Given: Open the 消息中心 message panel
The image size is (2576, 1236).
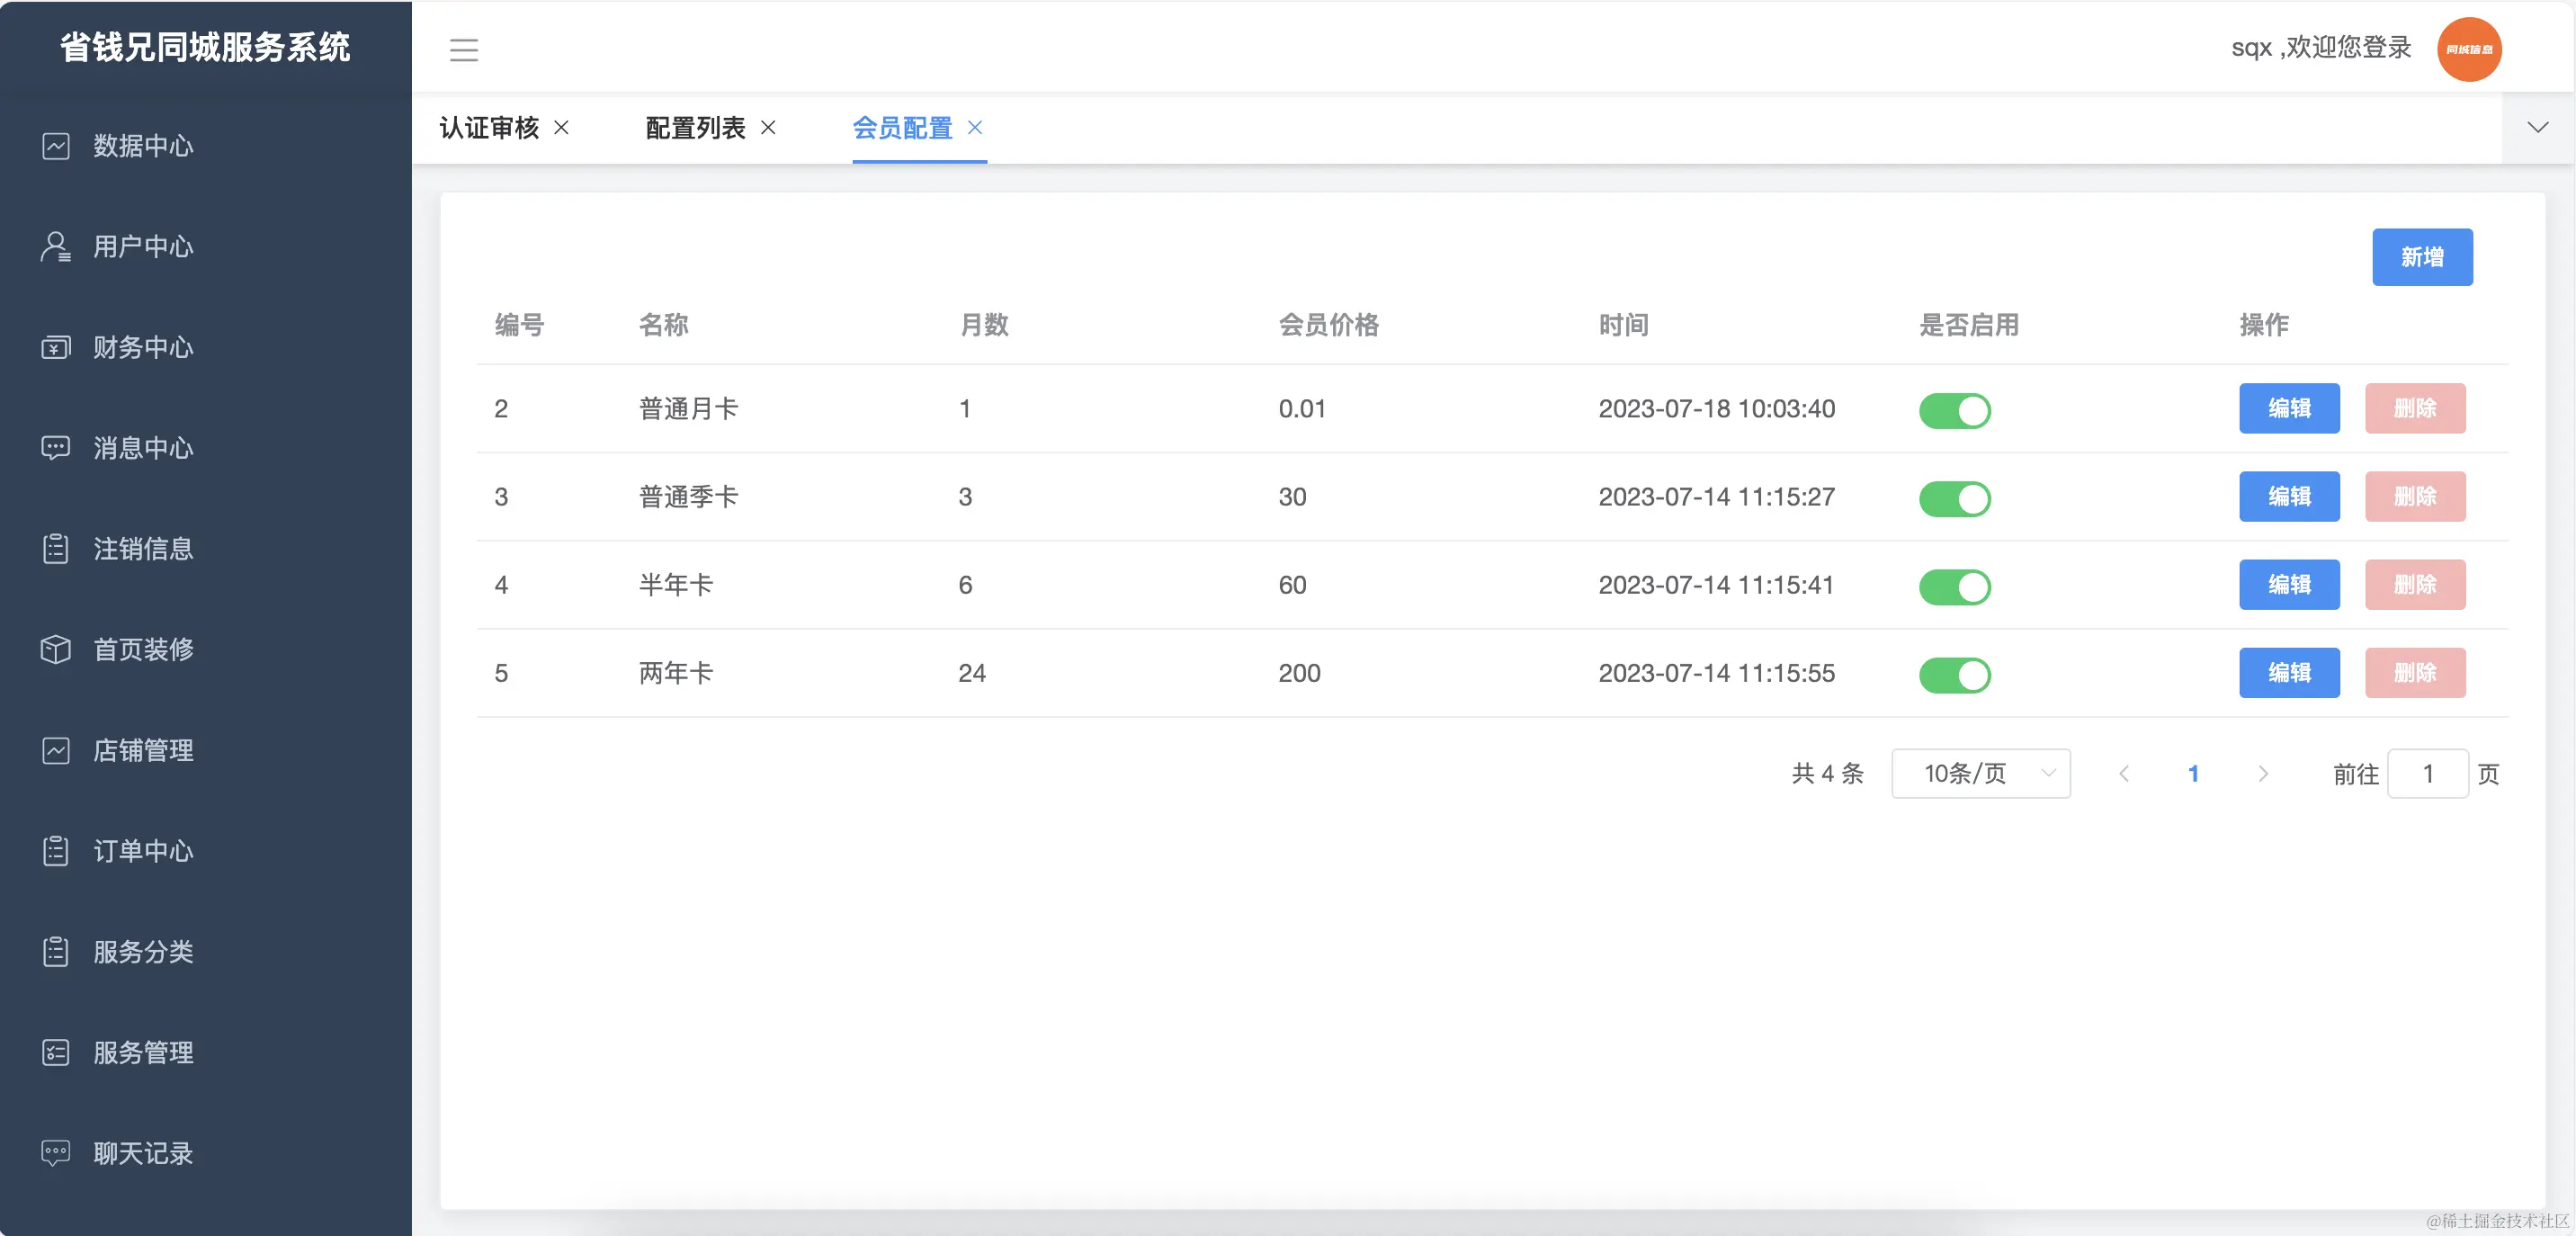Looking at the screenshot, I should click(x=142, y=448).
